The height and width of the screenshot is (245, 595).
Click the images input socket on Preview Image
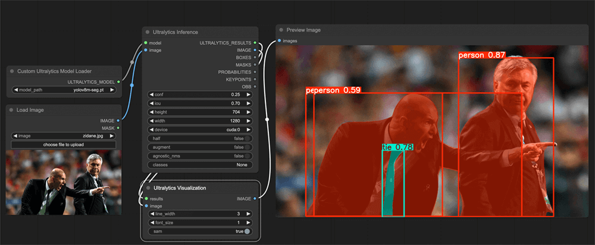[280, 40]
